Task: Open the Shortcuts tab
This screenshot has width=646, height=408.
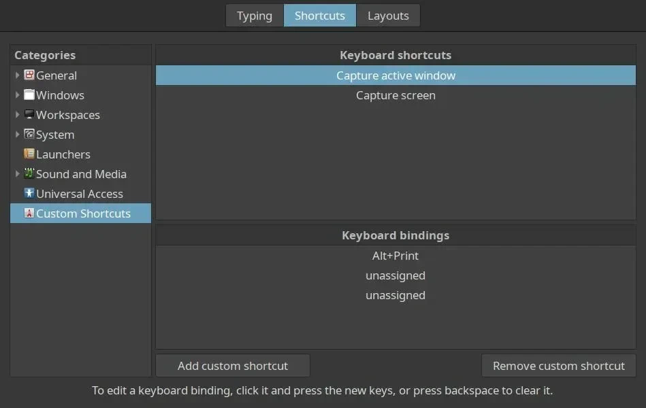Action: tap(320, 16)
